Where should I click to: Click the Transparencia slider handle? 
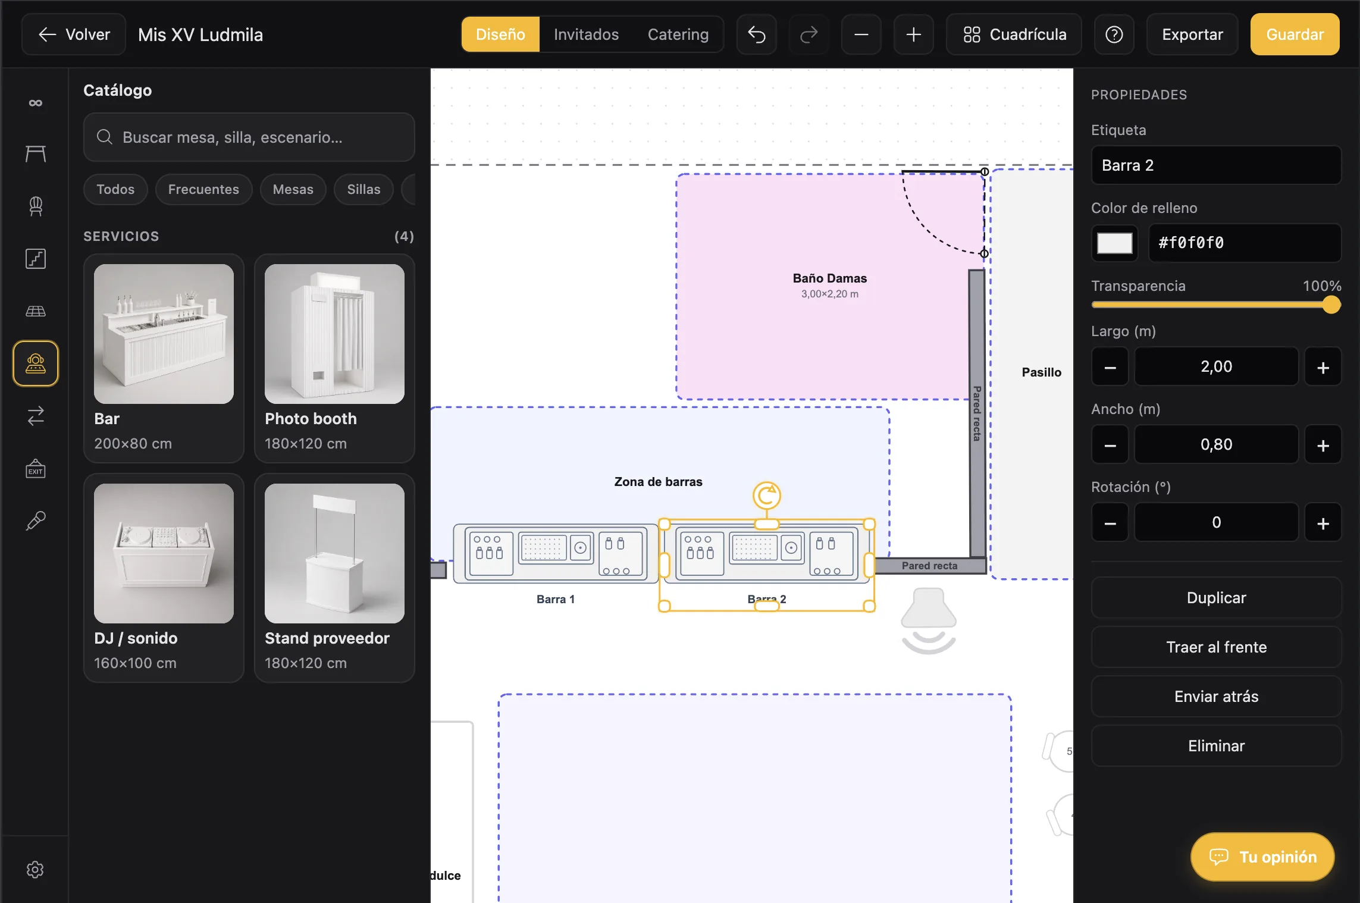click(x=1331, y=305)
